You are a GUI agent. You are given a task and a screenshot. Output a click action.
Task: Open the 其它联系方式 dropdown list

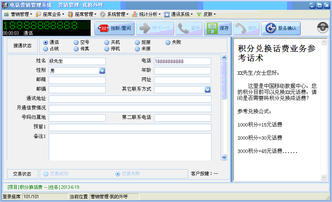coord(207,89)
